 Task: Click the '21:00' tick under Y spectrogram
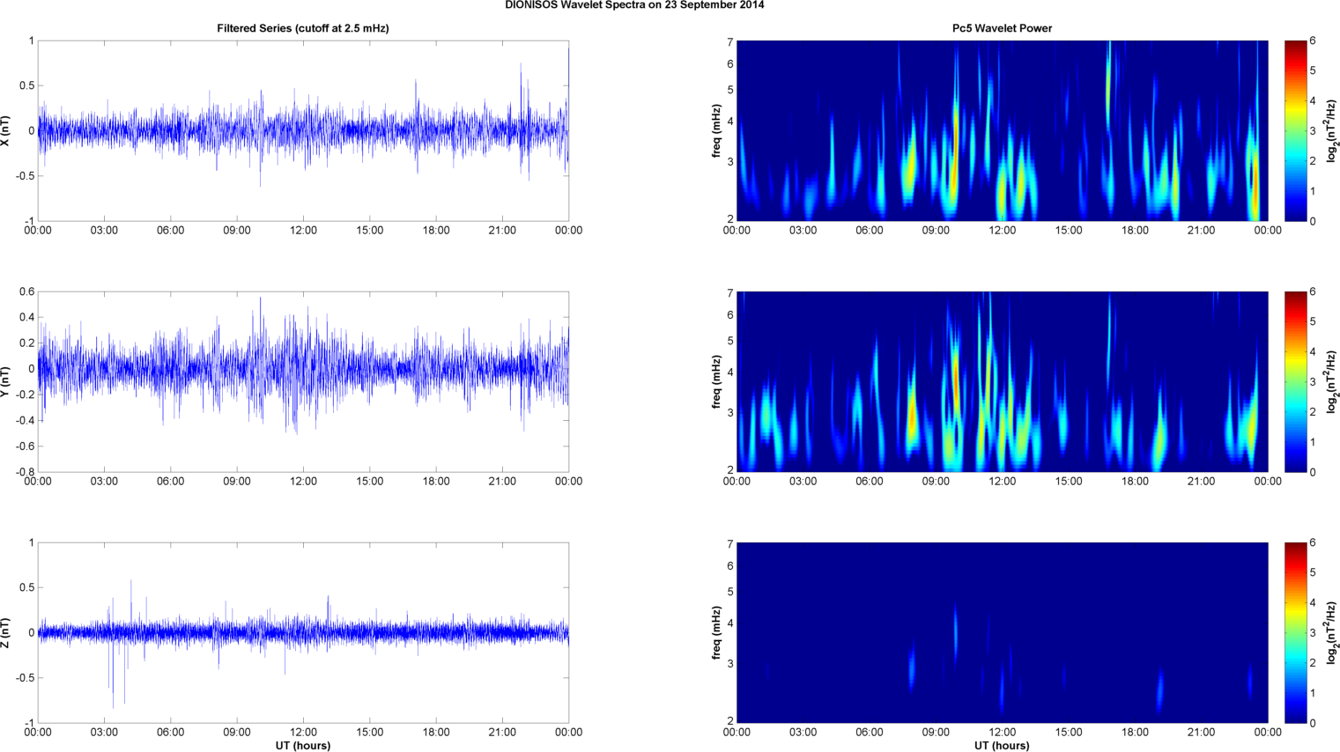1201,482
